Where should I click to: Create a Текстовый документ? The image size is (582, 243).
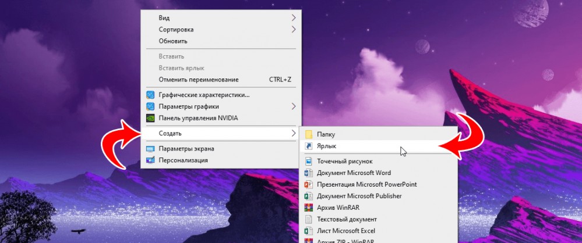379,219
